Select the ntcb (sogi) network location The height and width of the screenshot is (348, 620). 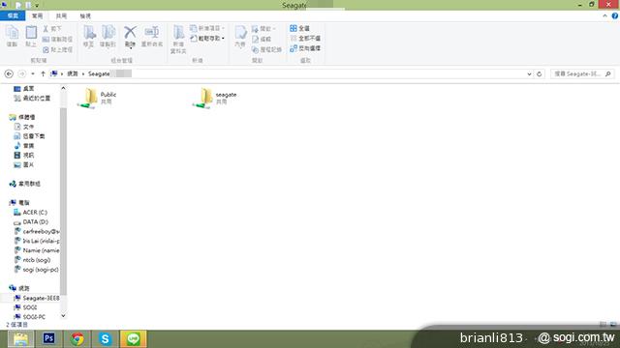37,260
